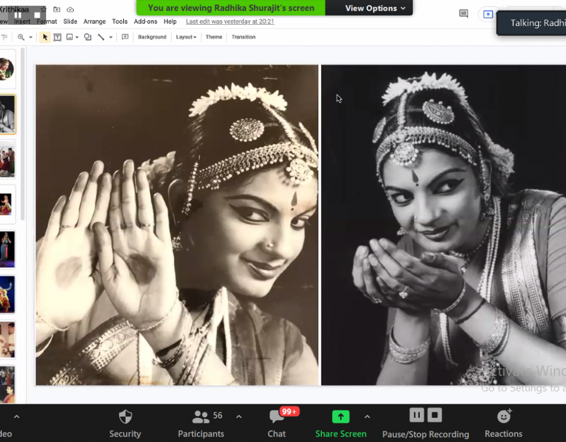Click the Insert image toolbar icon
Image resolution: width=566 pixels, height=442 pixels.
[x=70, y=37]
